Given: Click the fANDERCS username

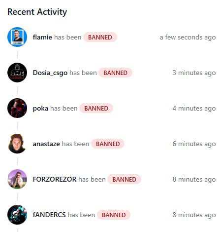Looking at the screenshot, I should 49,215.
